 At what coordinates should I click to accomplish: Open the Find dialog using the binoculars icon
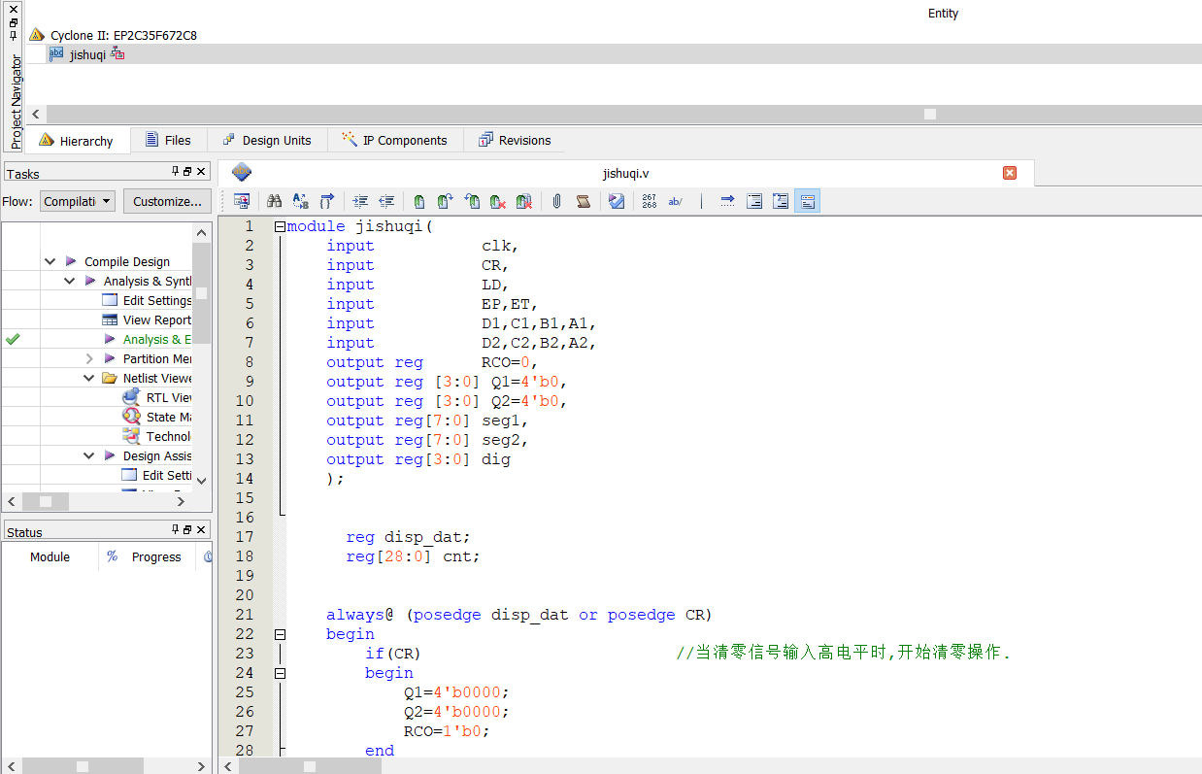coord(275,201)
